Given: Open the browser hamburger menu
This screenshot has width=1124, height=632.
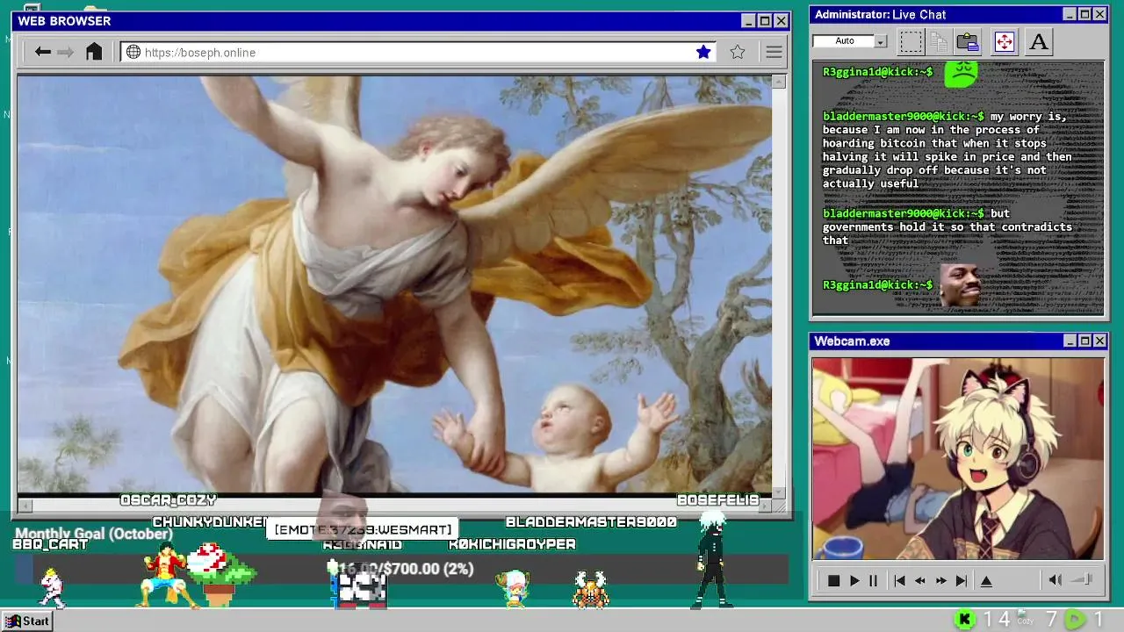Looking at the screenshot, I should [x=774, y=52].
